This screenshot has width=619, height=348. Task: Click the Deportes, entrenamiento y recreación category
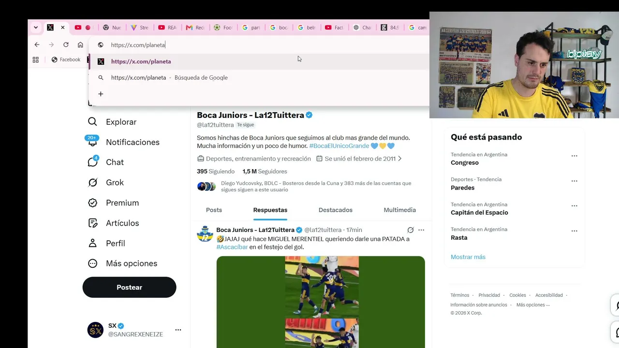coord(254,159)
